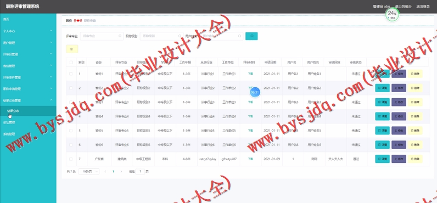Expand the 评审员管理 sidebar menu
The image size is (437, 203).
[x=28, y=54]
